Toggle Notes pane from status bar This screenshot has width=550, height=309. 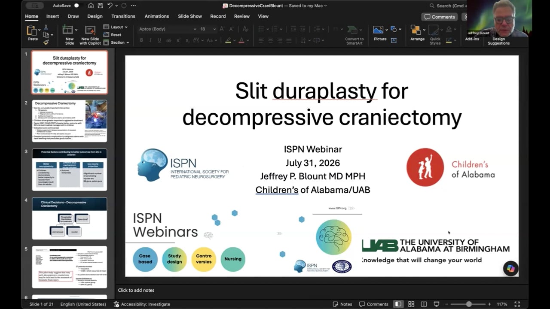(x=342, y=304)
